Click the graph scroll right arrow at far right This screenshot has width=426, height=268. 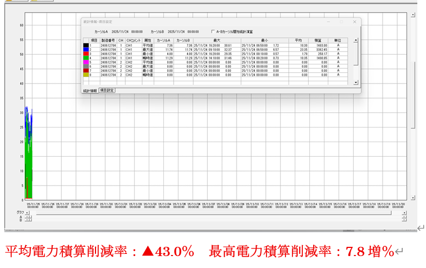pyautogui.click(x=404, y=212)
